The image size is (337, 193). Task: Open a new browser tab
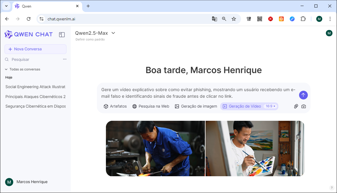(88, 6)
